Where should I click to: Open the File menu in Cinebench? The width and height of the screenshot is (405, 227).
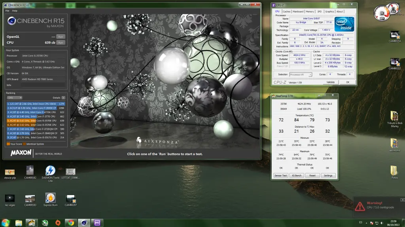(7, 11)
